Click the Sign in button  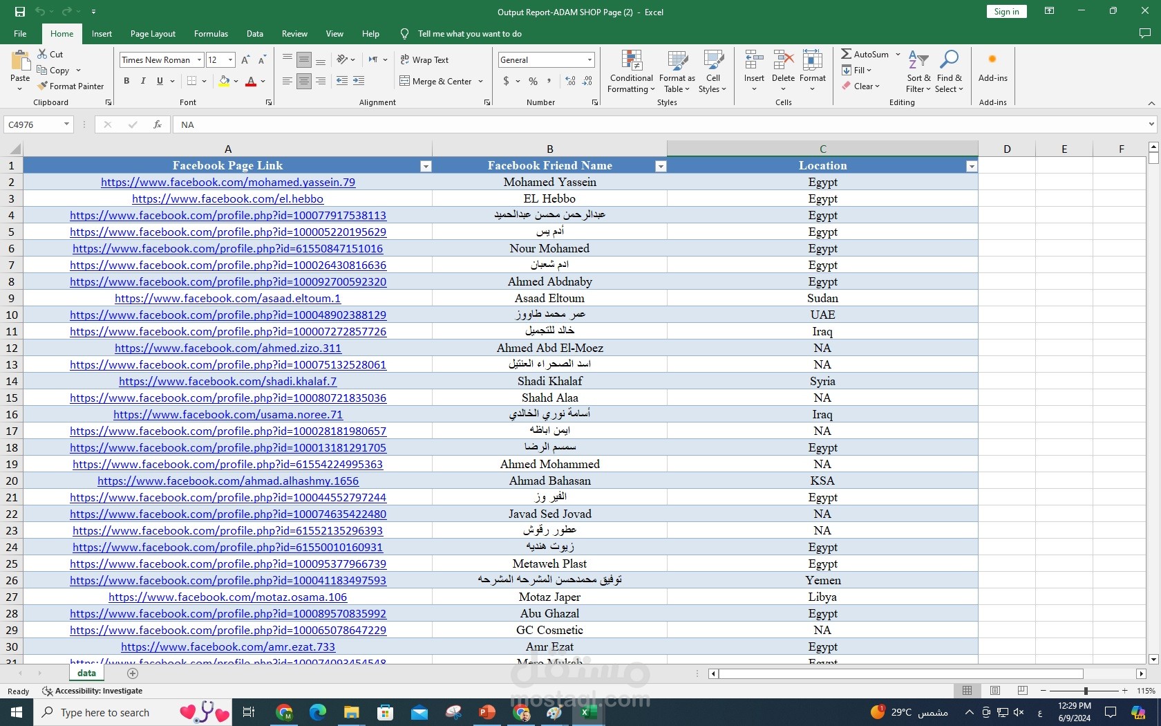1006,12
